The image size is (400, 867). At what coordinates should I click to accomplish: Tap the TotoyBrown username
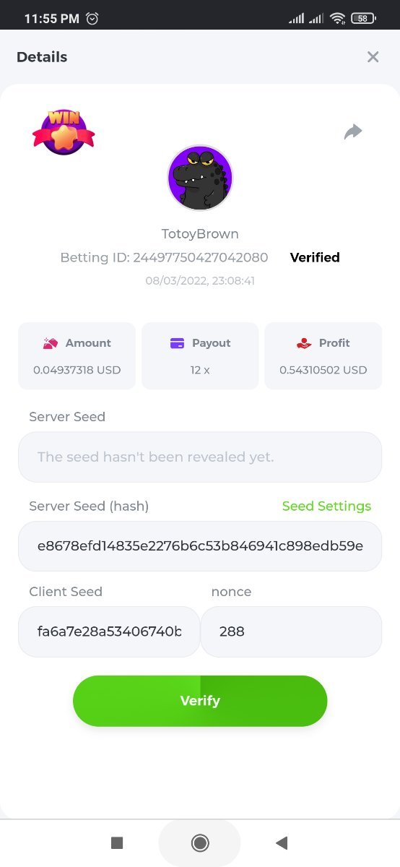pyautogui.click(x=200, y=234)
